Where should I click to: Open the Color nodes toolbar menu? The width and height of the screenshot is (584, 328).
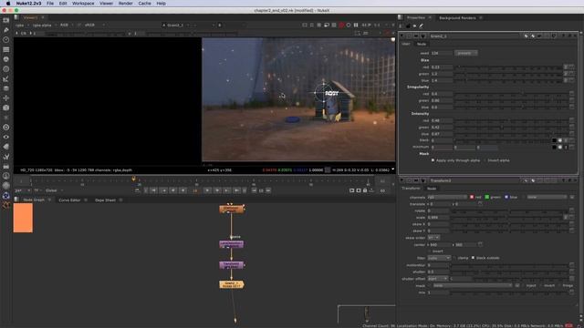tap(6, 59)
